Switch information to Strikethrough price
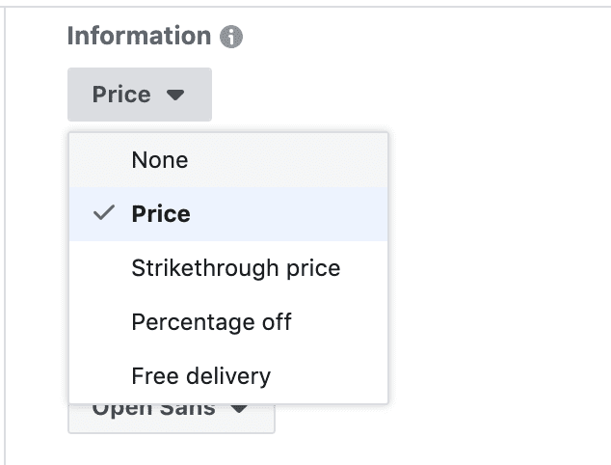The width and height of the screenshot is (611, 465). [235, 268]
